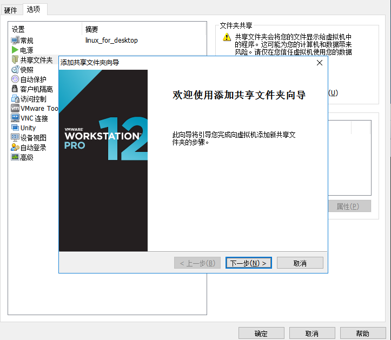
Task: Select 高级 in settings list
Action: [x=26, y=157]
